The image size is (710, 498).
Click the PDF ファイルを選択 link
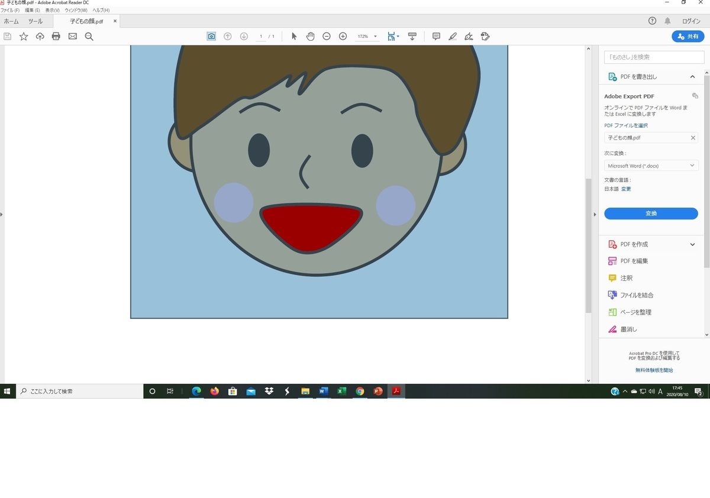pyautogui.click(x=626, y=125)
